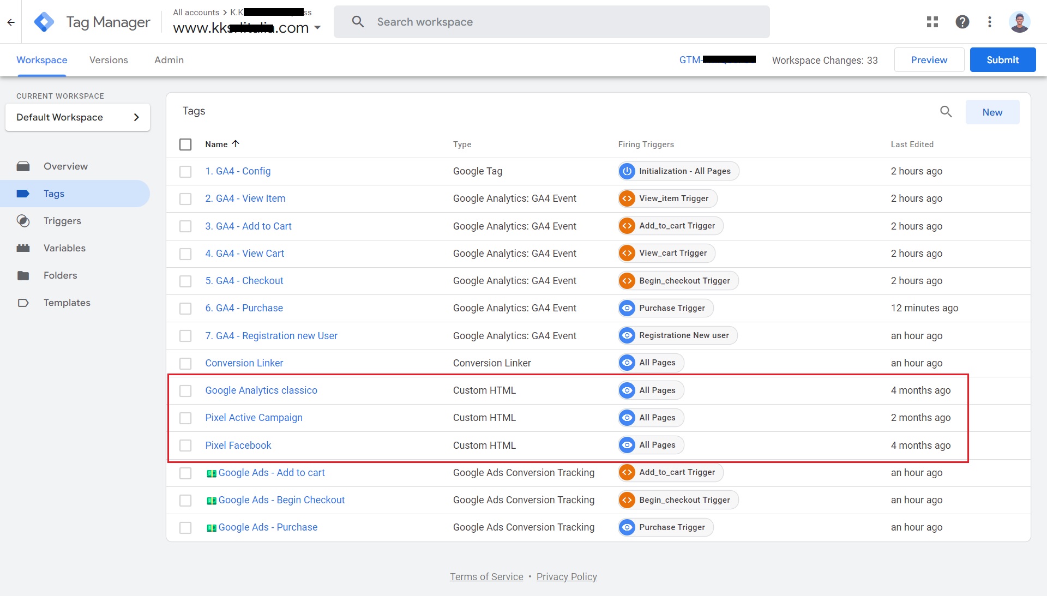Click the Overview sidebar icon
This screenshot has height=596, width=1047.
pyautogui.click(x=23, y=166)
